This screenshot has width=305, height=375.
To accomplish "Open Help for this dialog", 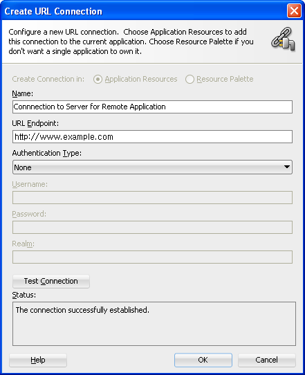I will (x=38, y=360).
